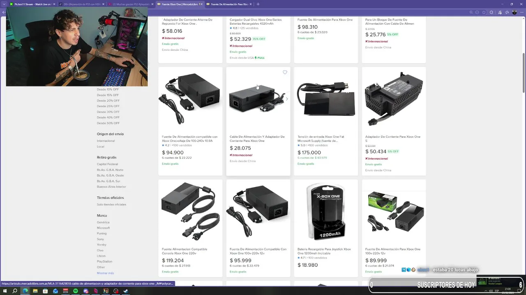Open the $25.776 power block listing

click(x=390, y=22)
